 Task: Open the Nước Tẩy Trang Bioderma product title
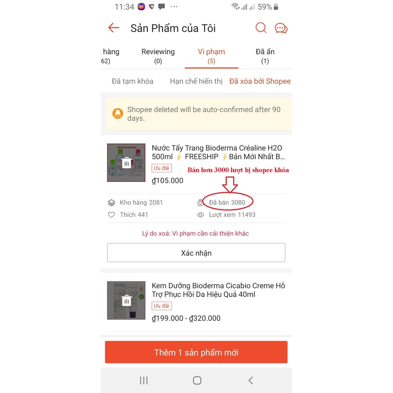click(x=218, y=152)
